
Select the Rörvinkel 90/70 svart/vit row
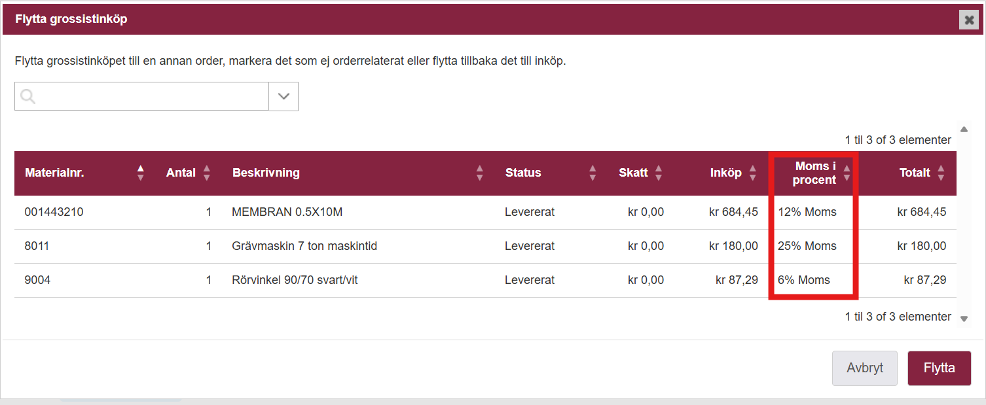(295, 280)
